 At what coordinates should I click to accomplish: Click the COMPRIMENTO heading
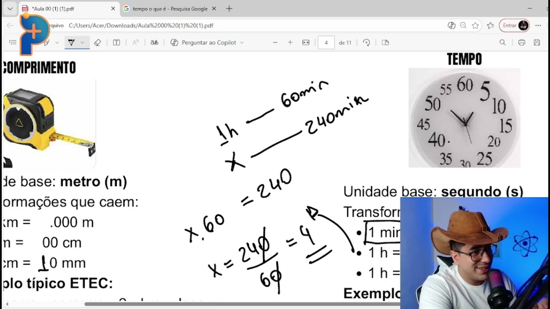tap(39, 67)
